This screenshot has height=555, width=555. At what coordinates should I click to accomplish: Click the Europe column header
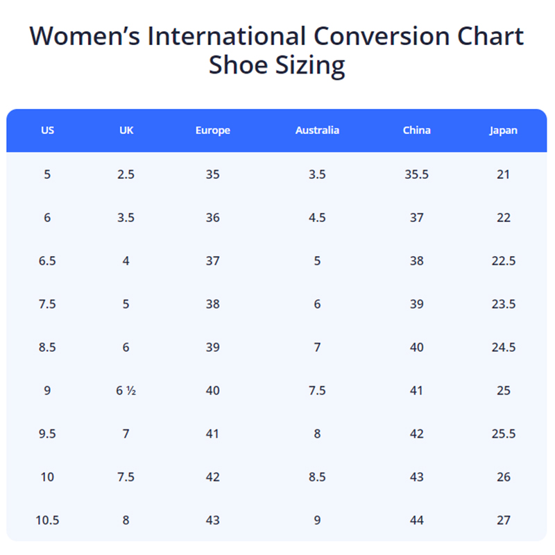(212, 130)
